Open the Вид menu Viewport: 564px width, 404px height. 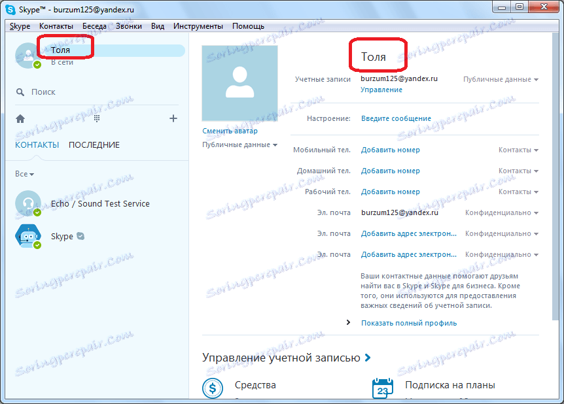tap(158, 26)
